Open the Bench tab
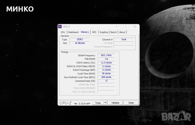Image resolution: width=195 pixels, height=125 pixels. (114, 32)
